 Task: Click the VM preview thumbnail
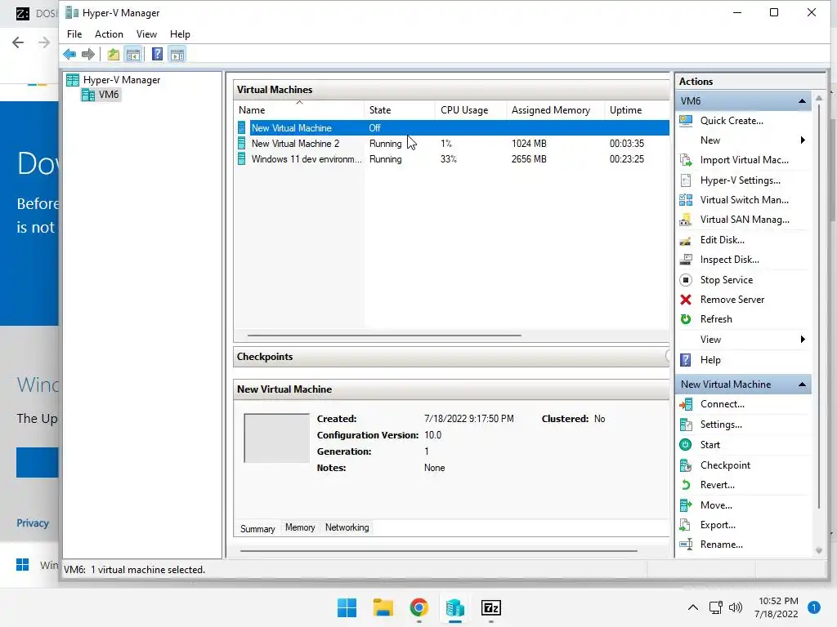tap(276, 438)
